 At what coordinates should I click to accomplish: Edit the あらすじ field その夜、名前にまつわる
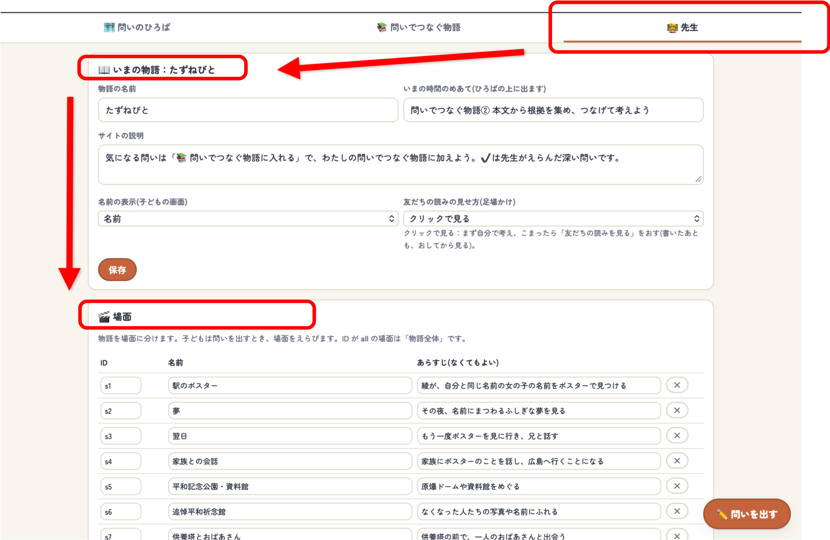(x=539, y=411)
